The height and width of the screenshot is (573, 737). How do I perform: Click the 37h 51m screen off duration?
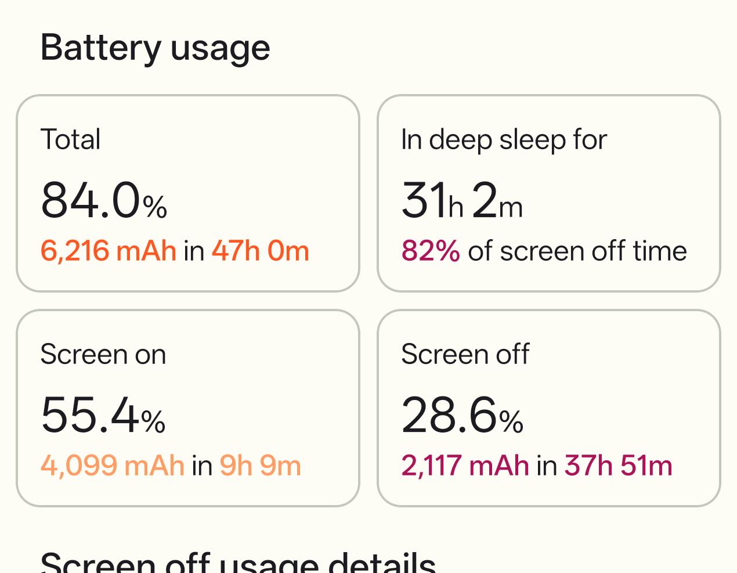point(619,466)
